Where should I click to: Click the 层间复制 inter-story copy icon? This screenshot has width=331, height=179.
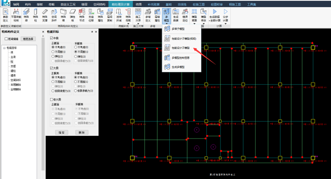(110, 15)
